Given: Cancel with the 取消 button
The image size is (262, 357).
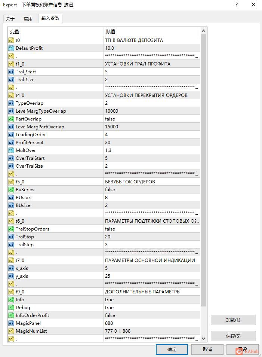Looking at the screenshot, I should (x=207, y=349).
